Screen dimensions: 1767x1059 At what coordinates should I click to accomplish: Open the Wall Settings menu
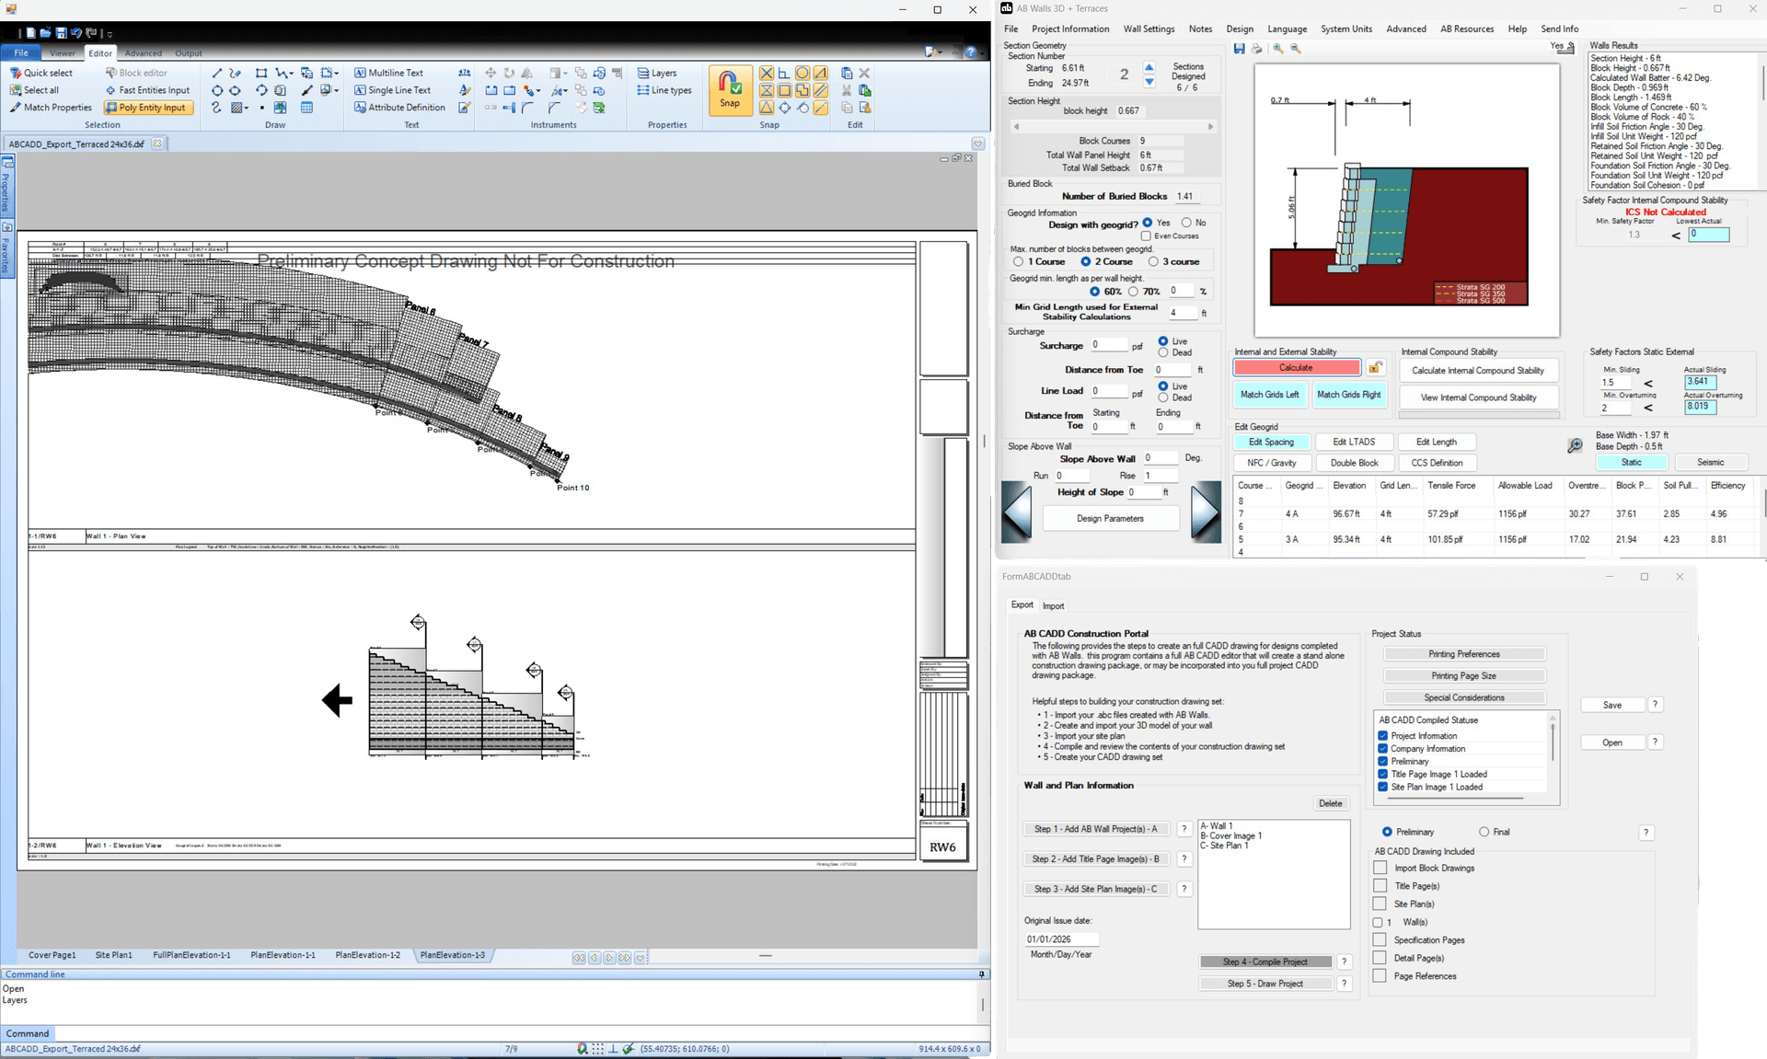(x=1149, y=29)
